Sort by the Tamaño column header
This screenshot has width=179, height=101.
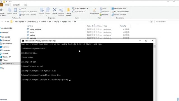click(123, 26)
